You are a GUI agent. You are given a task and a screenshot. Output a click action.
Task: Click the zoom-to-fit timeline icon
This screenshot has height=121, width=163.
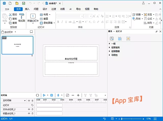click(67, 95)
